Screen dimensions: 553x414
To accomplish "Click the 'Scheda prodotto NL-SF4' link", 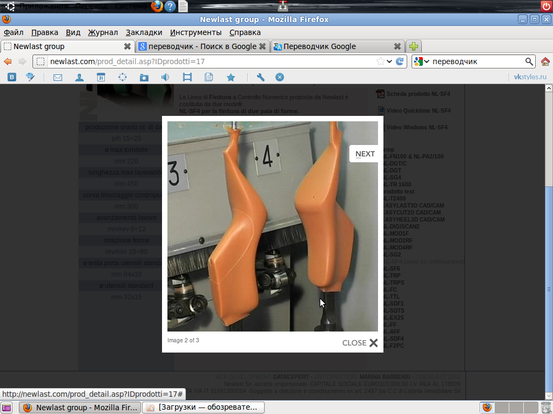I will tap(419, 94).
